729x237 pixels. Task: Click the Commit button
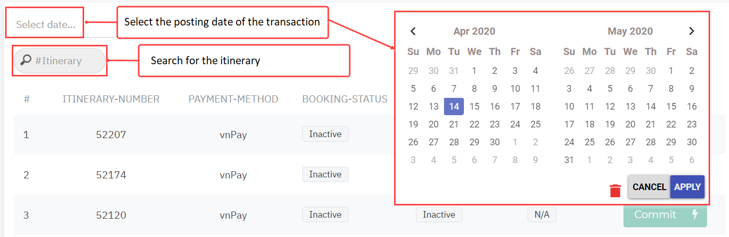pyautogui.click(x=665, y=215)
